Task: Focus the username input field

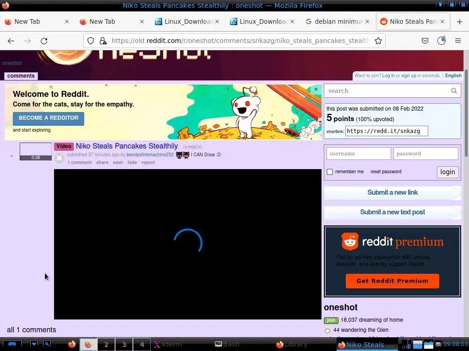Action: click(x=359, y=154)
